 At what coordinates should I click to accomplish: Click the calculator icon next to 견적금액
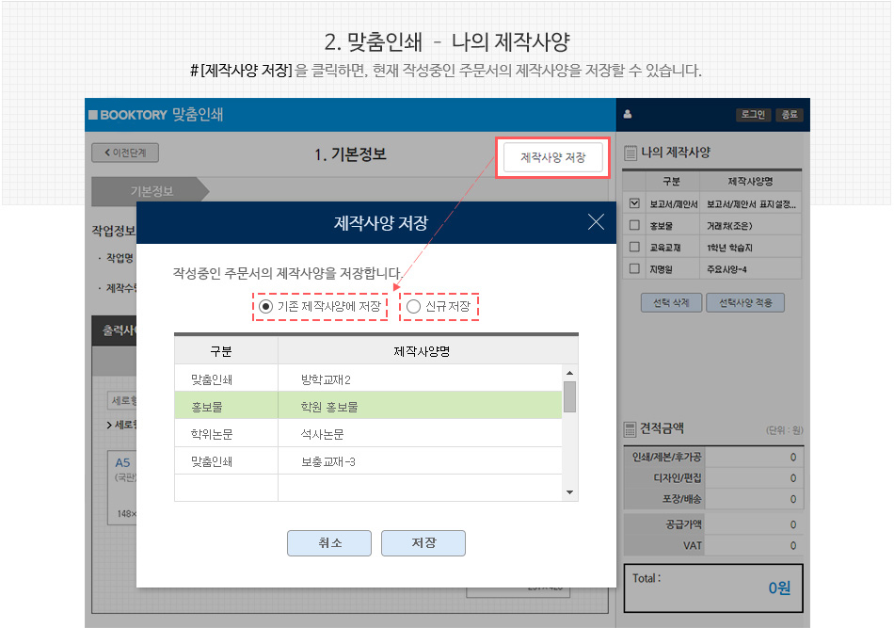(x=631, y=428)
